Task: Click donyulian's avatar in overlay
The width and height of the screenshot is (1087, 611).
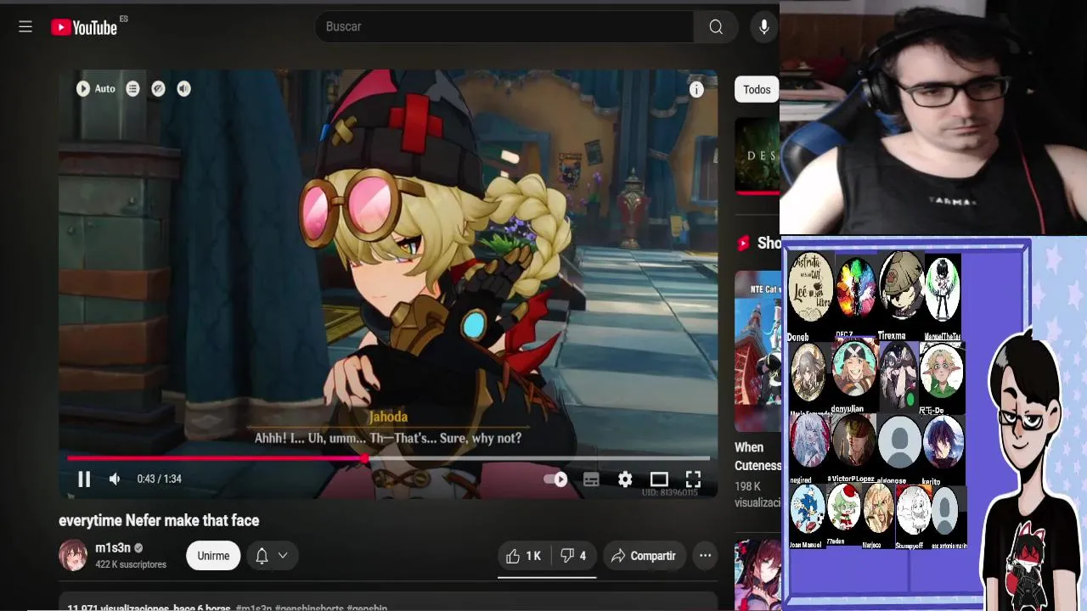Action: (x=853, y=368)
